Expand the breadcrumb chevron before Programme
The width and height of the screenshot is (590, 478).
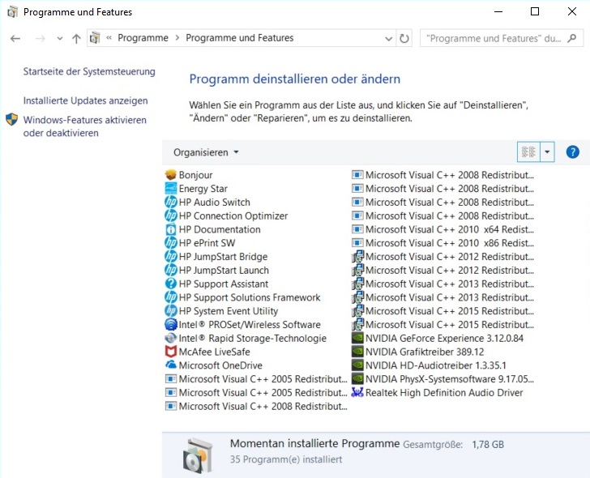pyautogui.click(x=109, y=37)
